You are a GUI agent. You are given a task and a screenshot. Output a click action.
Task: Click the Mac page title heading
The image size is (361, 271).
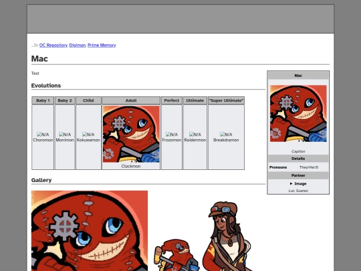39,58
